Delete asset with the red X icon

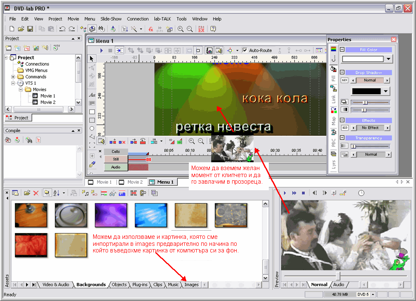coord(36,193)
